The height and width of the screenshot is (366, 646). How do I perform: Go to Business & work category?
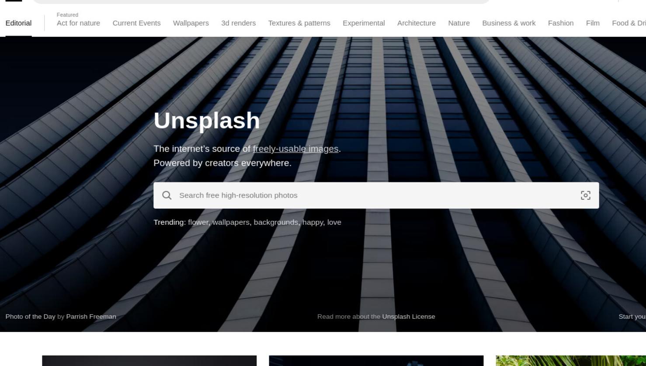coord(509,23)
